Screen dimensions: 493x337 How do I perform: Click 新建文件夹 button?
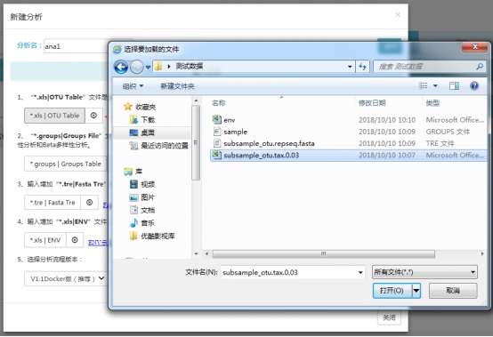177,86
